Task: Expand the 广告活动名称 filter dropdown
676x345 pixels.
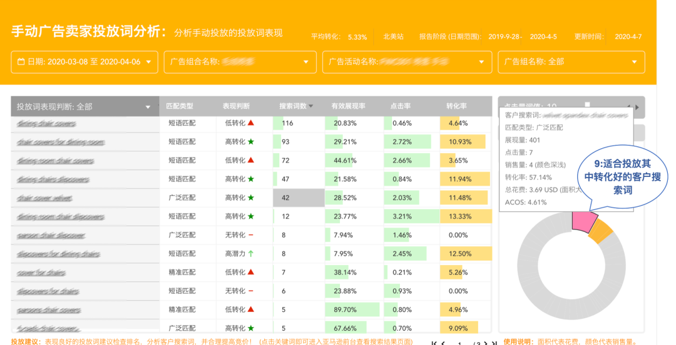Action: click(x=407, y=62)
